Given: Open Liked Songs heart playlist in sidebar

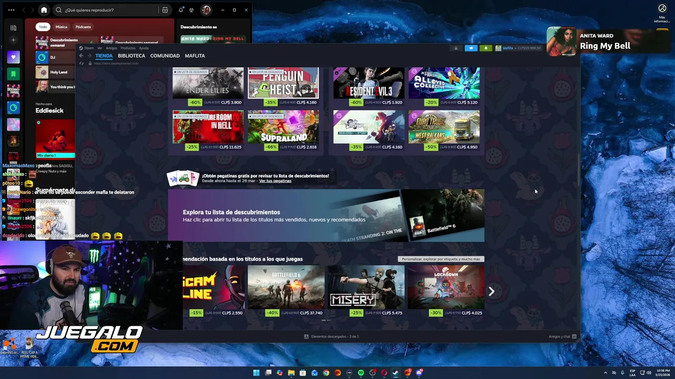Looking at the screenshot, I should point(13,57).
